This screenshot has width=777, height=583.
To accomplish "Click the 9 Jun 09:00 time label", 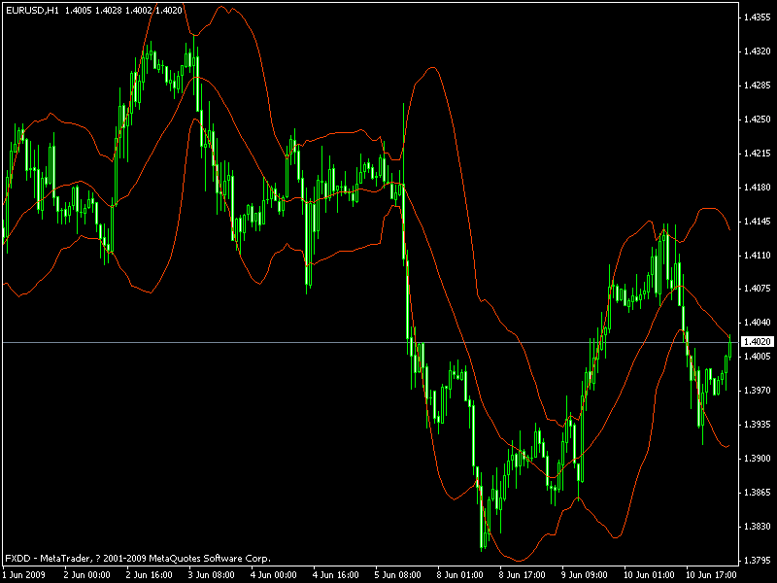I will pyautogui.click(x=585, y=575).
